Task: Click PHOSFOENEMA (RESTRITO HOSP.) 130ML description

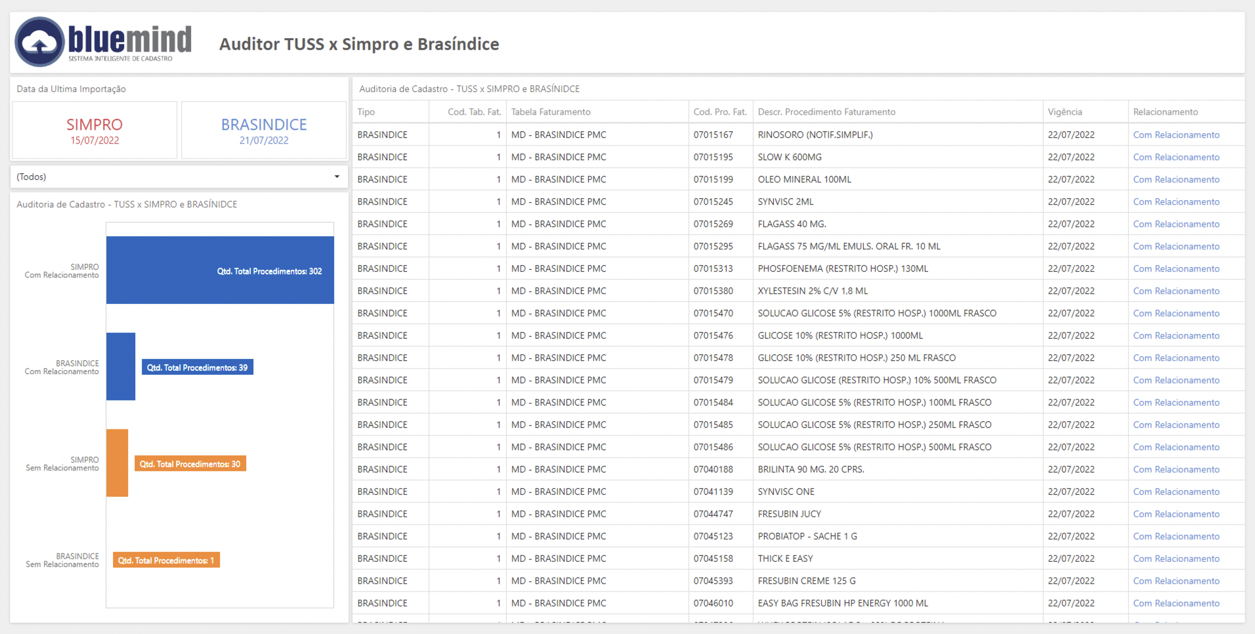Action: click(843, 268)
